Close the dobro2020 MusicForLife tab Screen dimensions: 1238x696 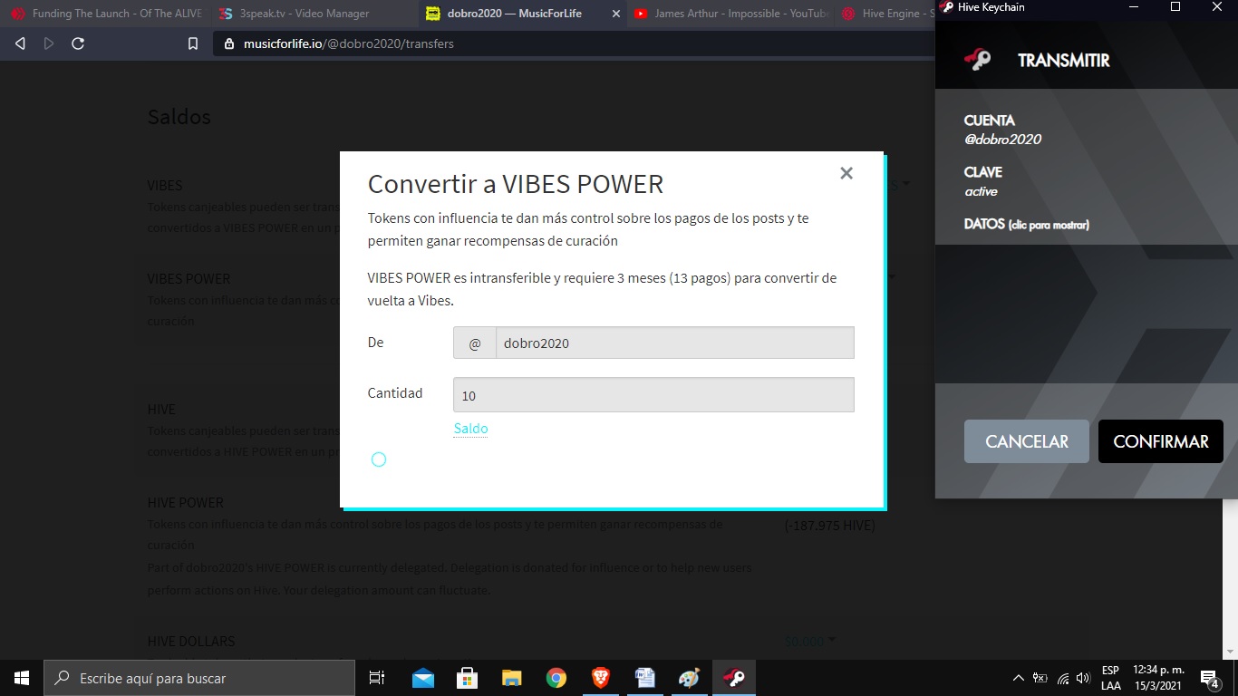pos(617,14)
